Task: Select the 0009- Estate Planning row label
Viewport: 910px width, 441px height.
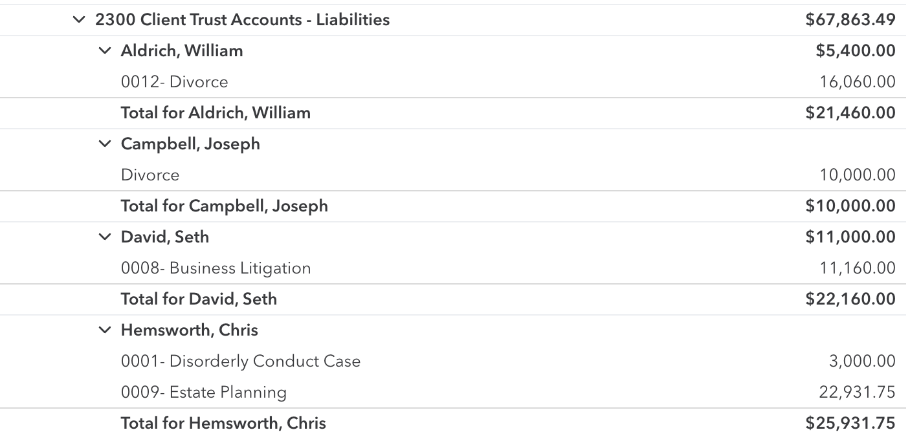Action: 203,393
